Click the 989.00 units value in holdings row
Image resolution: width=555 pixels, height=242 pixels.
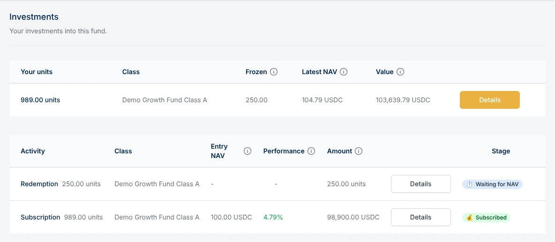(40, 100)
